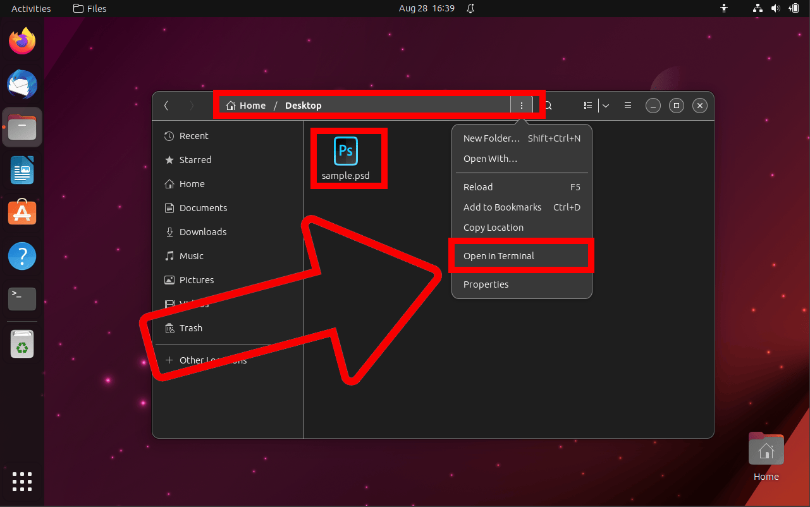The width and height of the screenshot is (810, 507).
Task: Choose Open in Terminal from context menu
Action: point(499,255)
